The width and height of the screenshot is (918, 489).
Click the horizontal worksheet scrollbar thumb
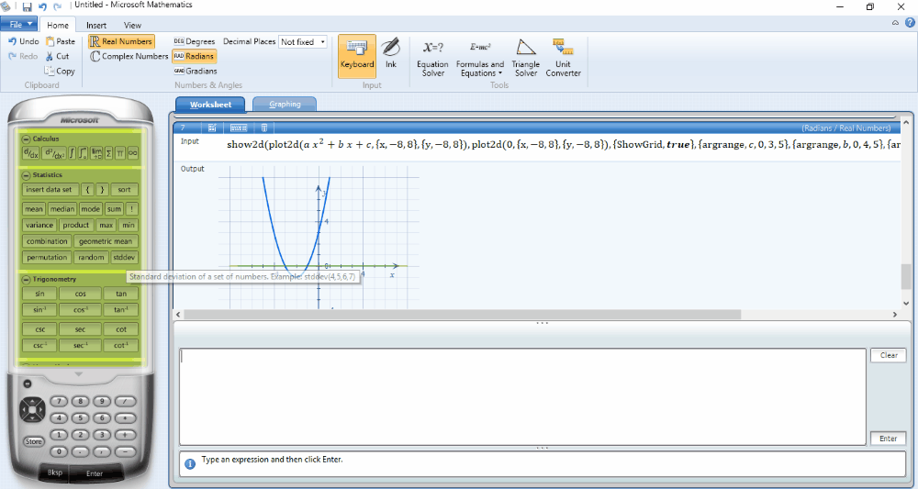point(463,315)
